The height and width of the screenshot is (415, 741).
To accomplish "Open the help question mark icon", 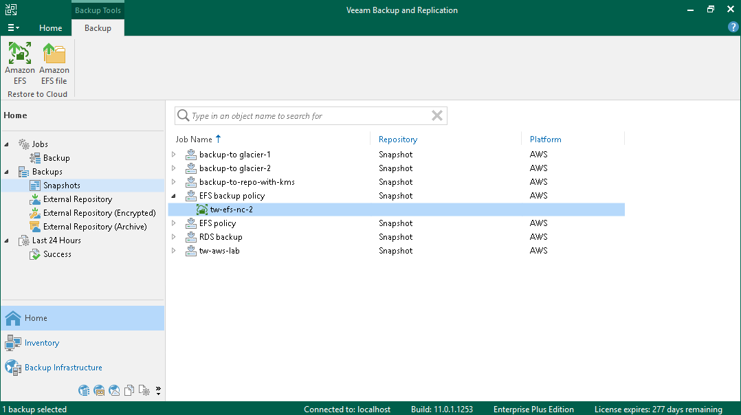I will tap(733, 27).
